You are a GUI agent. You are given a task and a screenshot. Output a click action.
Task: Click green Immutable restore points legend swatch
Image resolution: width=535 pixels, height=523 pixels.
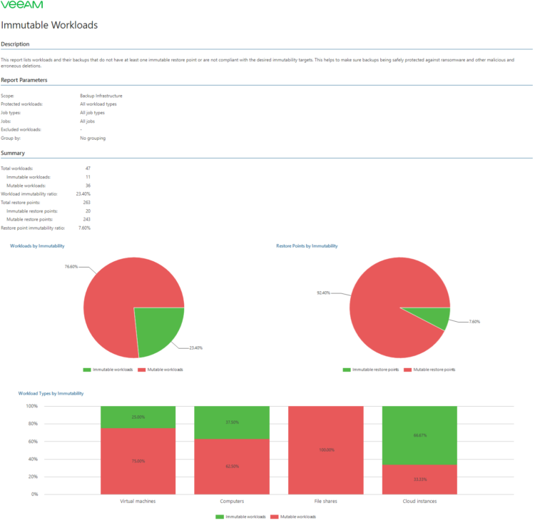(347, 370)
